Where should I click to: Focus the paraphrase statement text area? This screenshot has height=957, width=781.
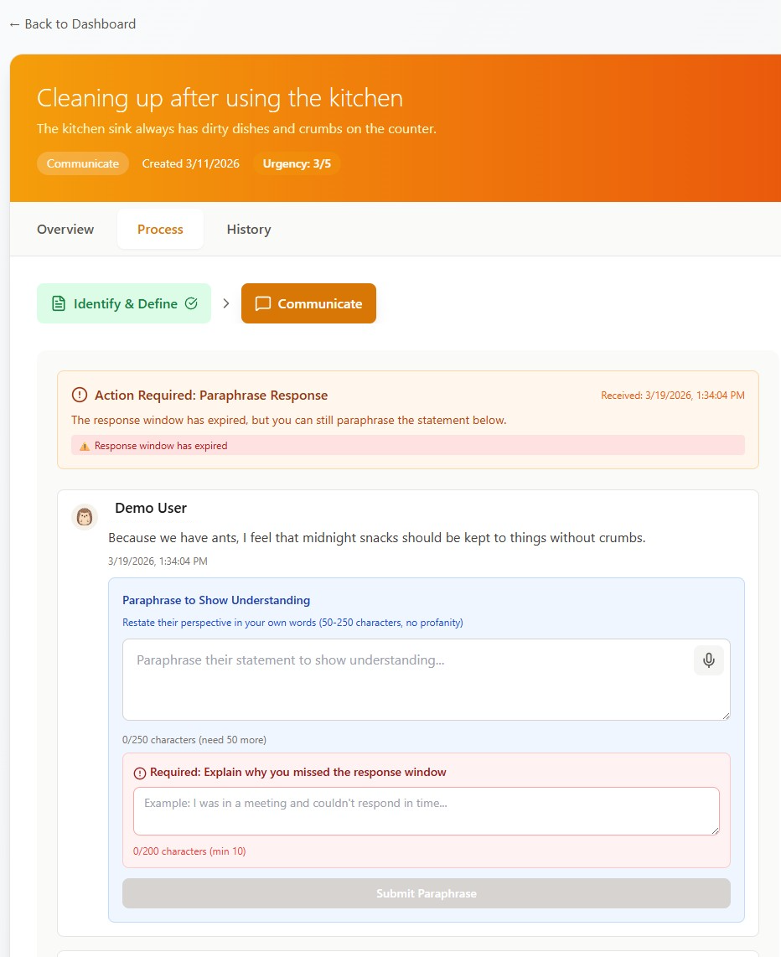pos(427,680)
